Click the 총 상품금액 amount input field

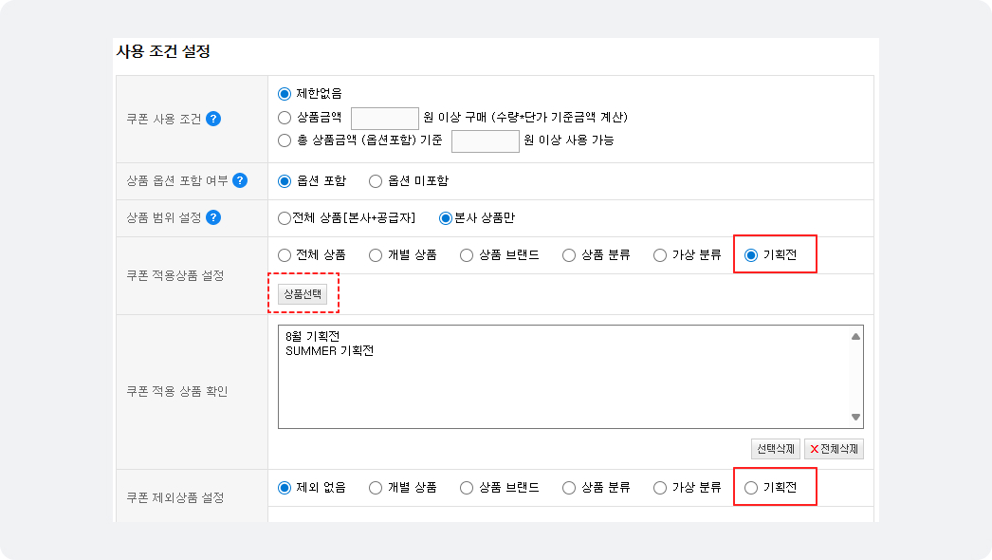coord(485,140)
